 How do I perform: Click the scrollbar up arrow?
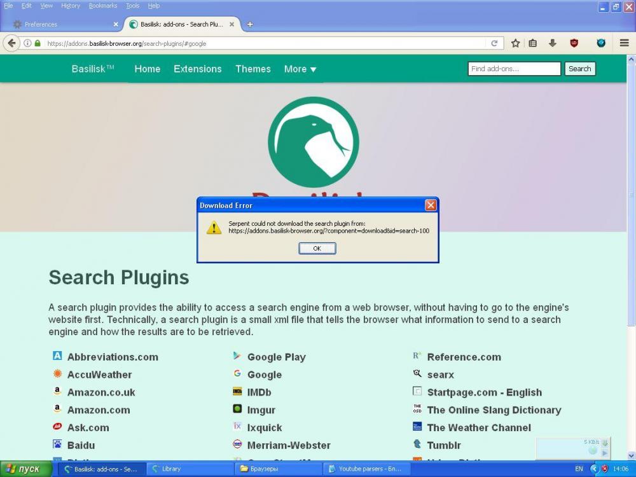coord(631,59)
